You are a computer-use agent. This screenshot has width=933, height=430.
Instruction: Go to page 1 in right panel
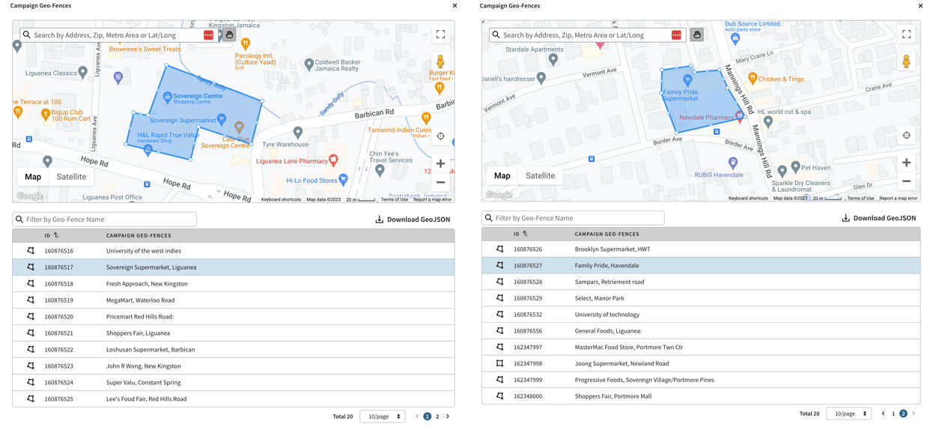[893, 414]
